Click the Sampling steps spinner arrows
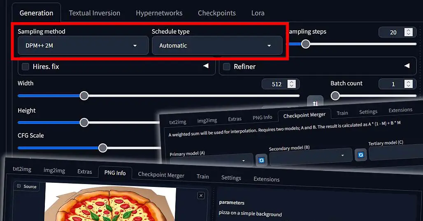The height and width of the screenshot is (221, 423). (x=409, y=32)
